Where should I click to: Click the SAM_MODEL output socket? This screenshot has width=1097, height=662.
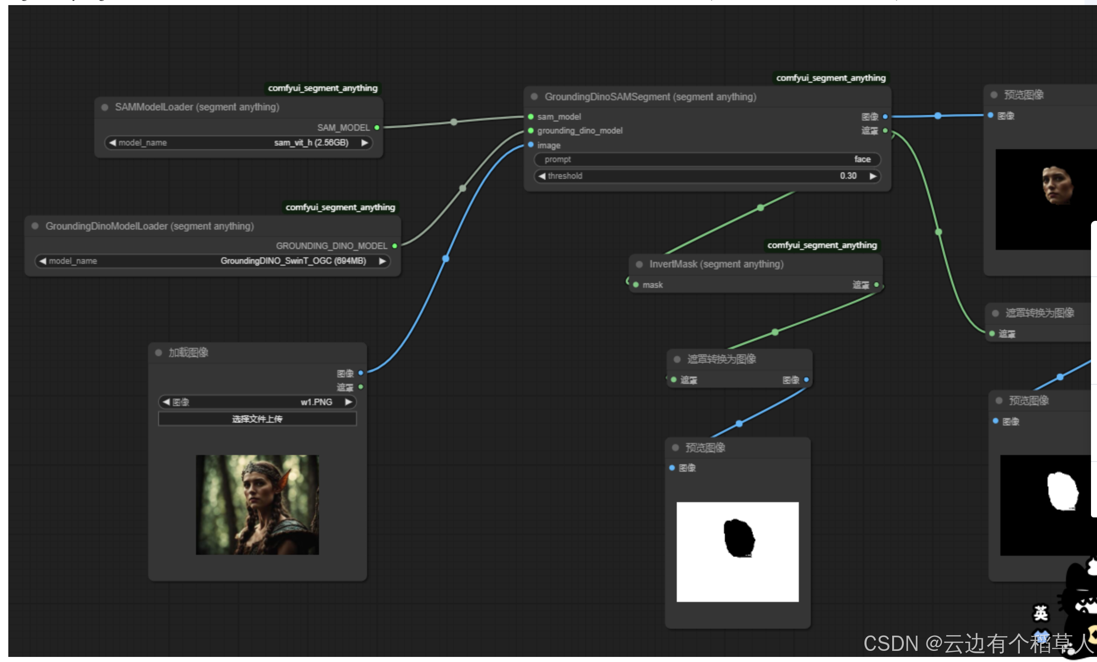click(377, 128)
